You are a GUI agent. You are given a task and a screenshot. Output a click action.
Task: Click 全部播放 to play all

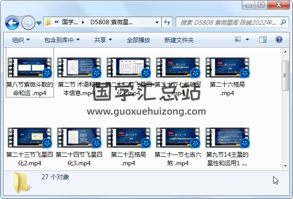coord(138,40)
